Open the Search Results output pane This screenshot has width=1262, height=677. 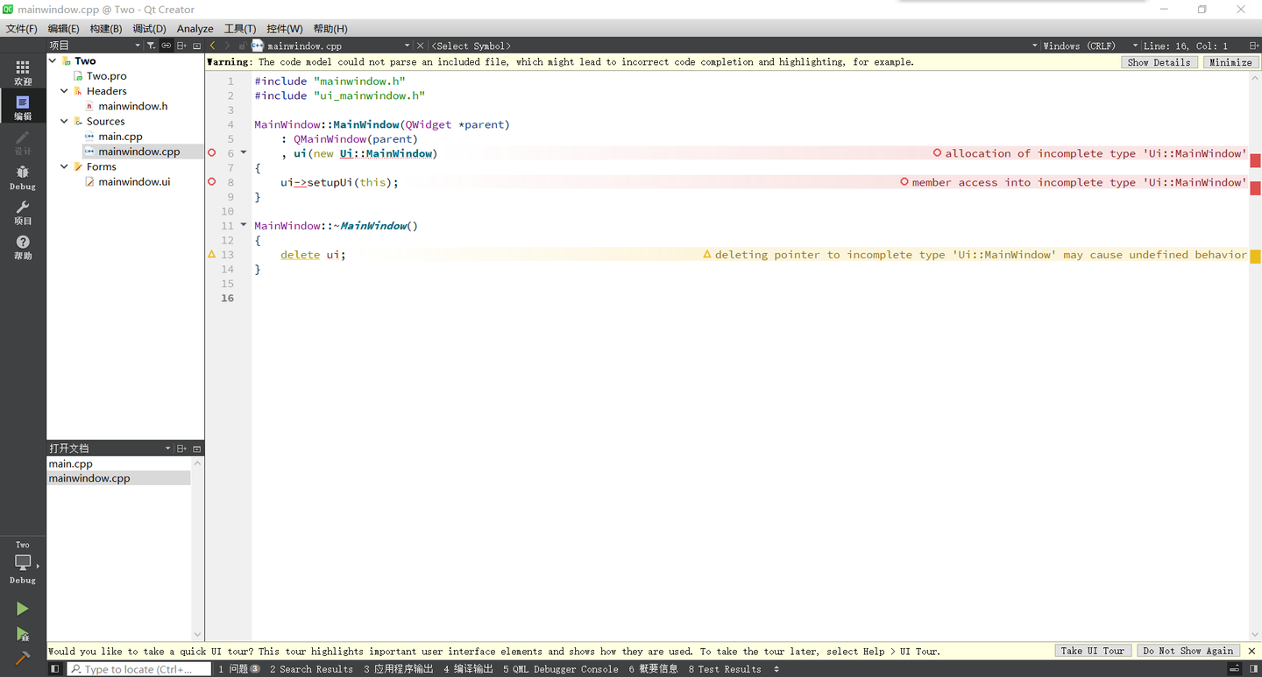[310, 669]
